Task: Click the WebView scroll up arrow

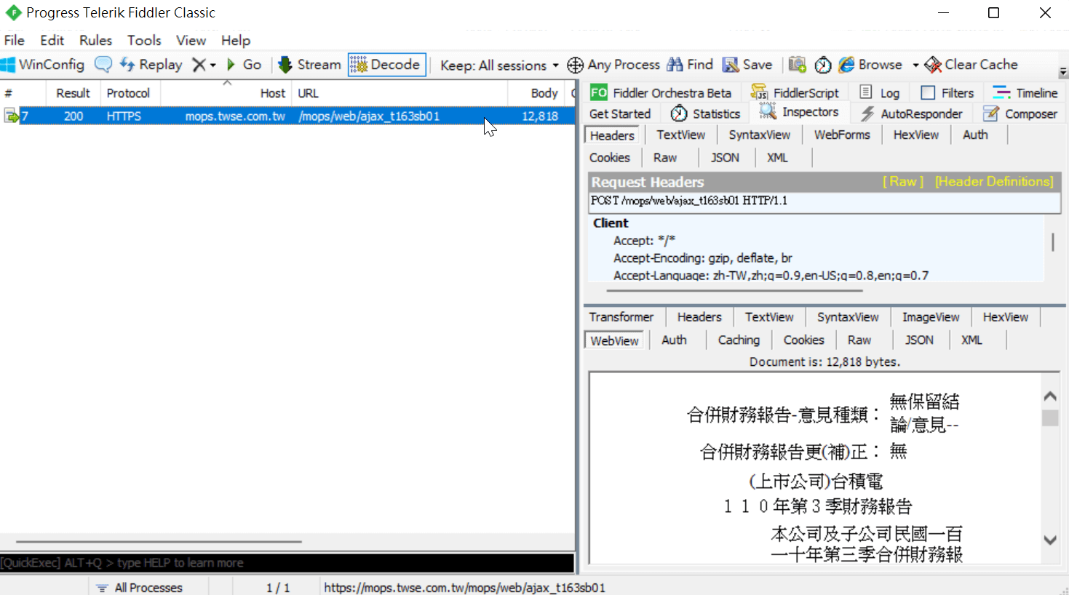Action: click(1050, 396)
